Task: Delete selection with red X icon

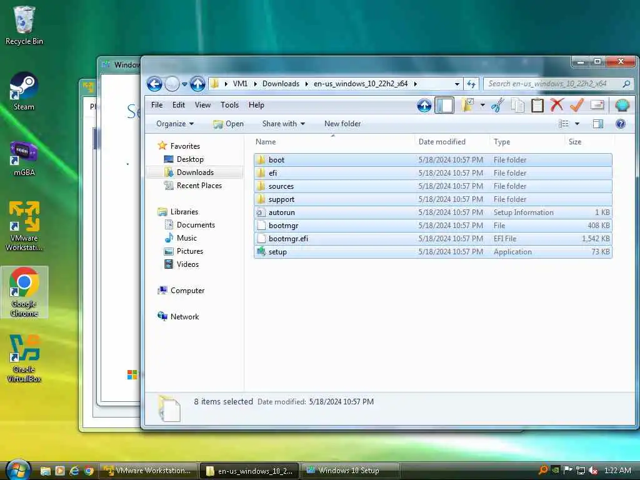Action: [x=557, y=105]
